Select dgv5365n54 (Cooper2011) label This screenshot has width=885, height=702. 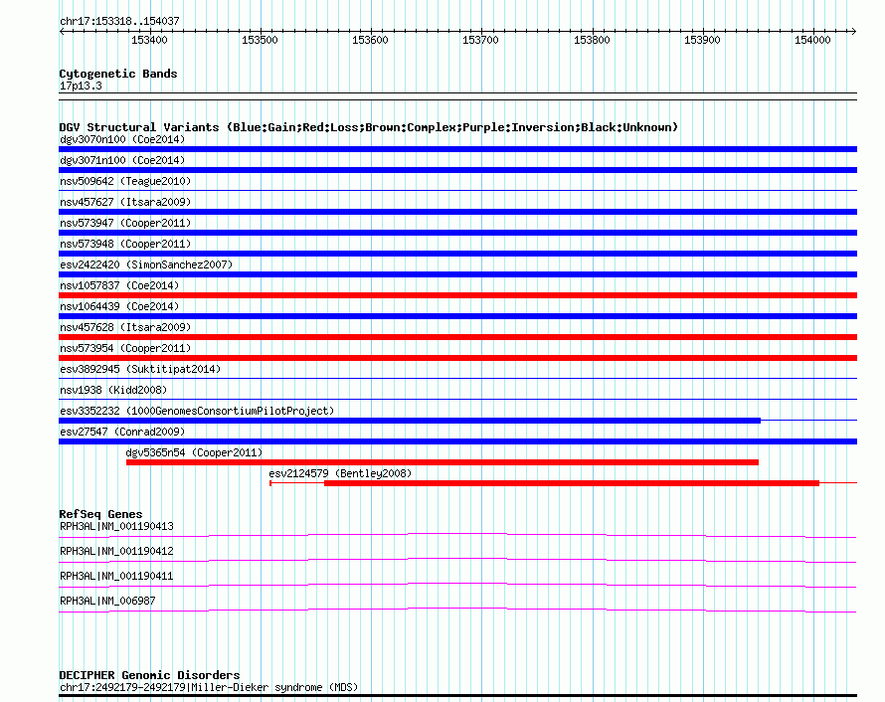[194, 452]
